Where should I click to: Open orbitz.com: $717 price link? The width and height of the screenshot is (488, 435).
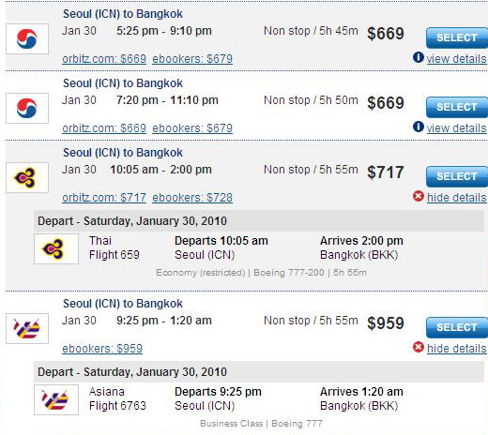click(x=104, y=198)
